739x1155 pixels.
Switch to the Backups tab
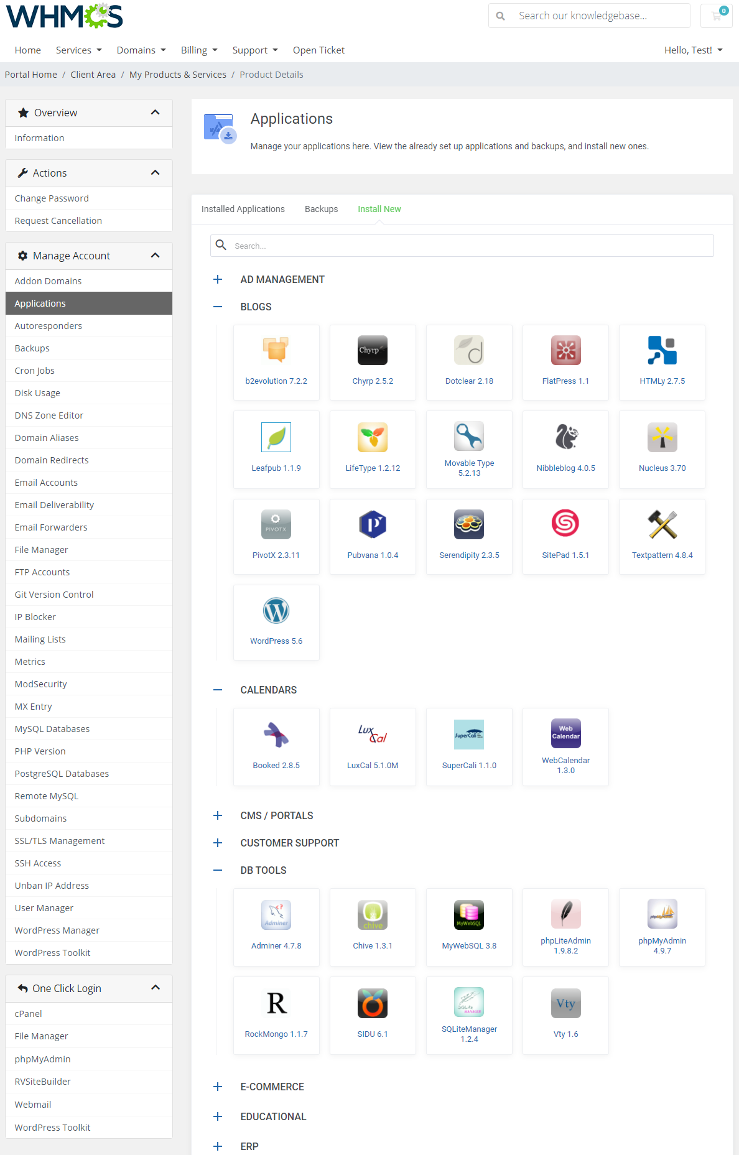pos(321,209)
